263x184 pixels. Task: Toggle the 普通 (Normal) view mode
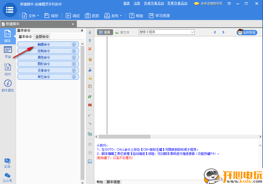pos(106,32)
